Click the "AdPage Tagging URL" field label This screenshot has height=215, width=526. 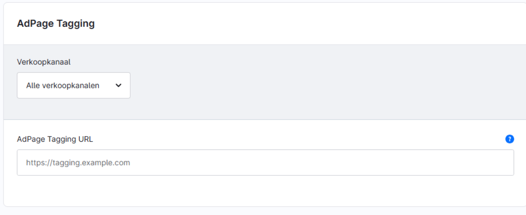[55, 139]
